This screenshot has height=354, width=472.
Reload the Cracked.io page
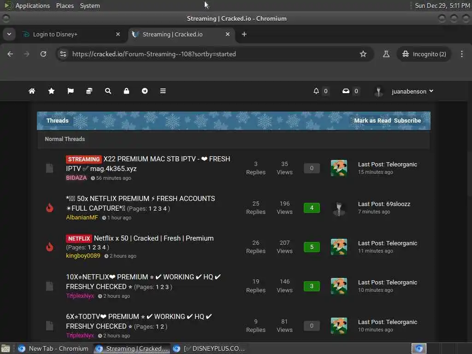coord(43,54)
